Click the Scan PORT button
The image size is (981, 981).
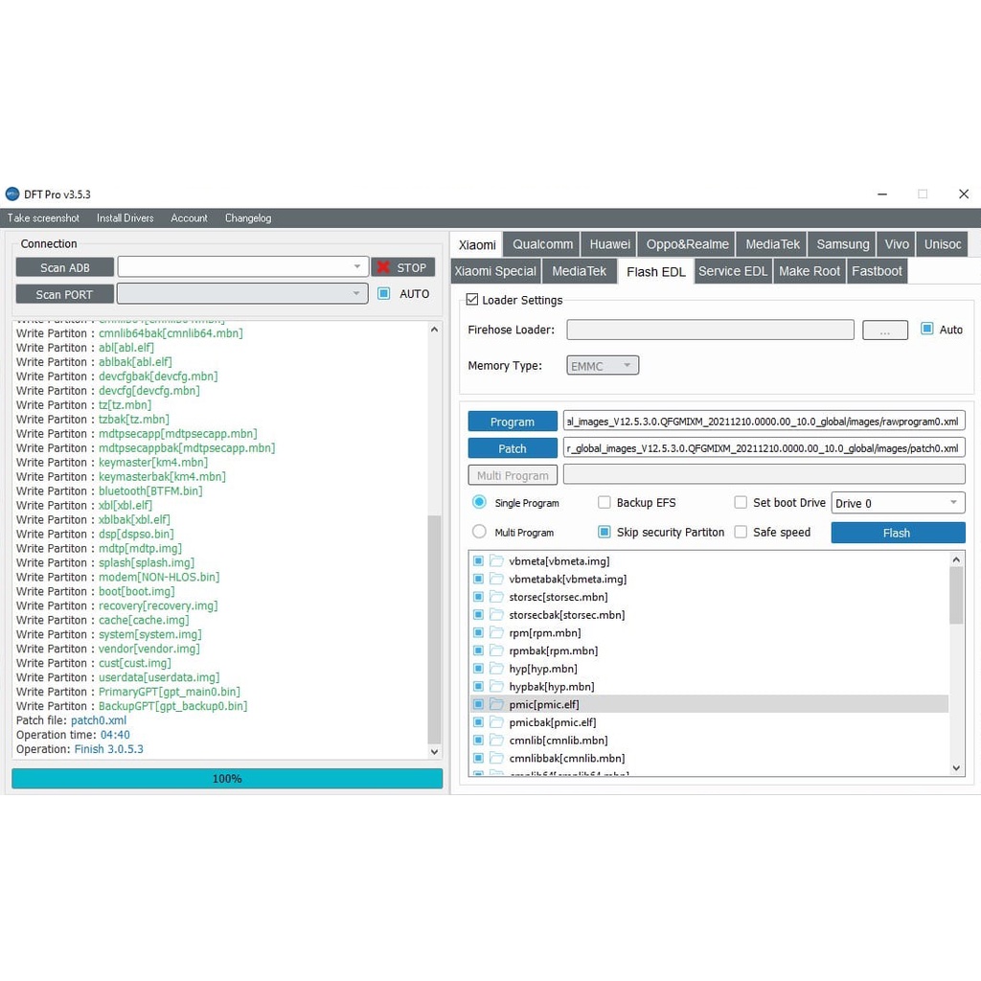pyautogui.click(x=65, y=294)
